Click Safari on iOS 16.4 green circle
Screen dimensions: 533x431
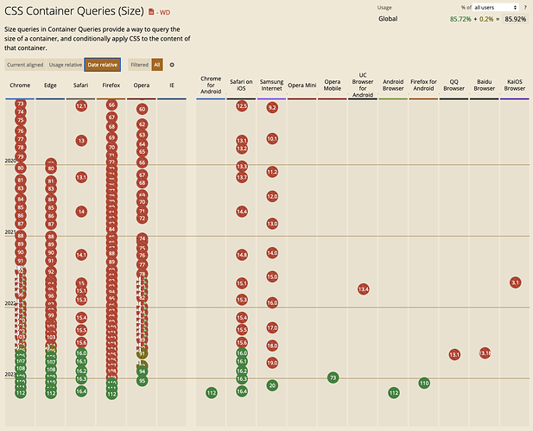point(242,391)
